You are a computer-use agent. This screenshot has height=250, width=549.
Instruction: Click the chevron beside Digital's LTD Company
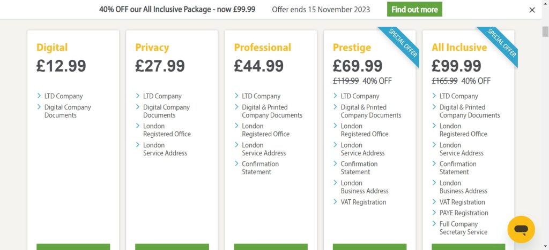(40, 96)
